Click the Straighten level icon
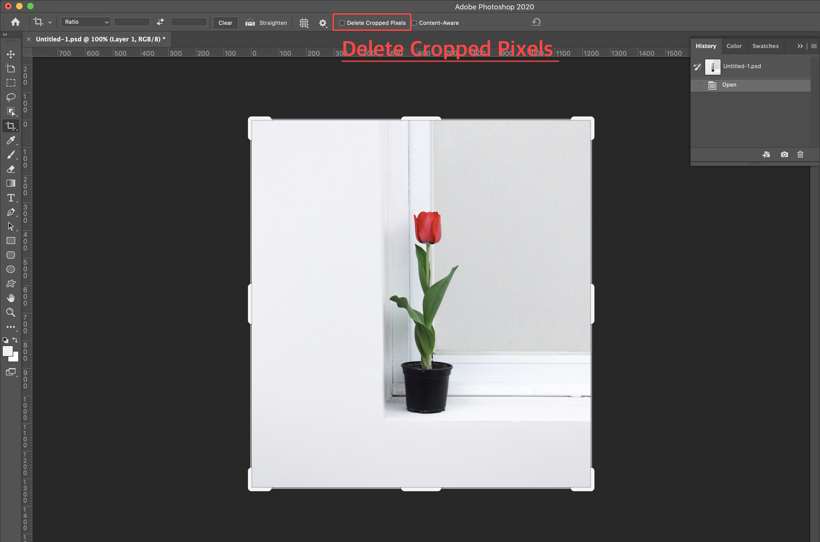820x542 pixels. point(250,23)
